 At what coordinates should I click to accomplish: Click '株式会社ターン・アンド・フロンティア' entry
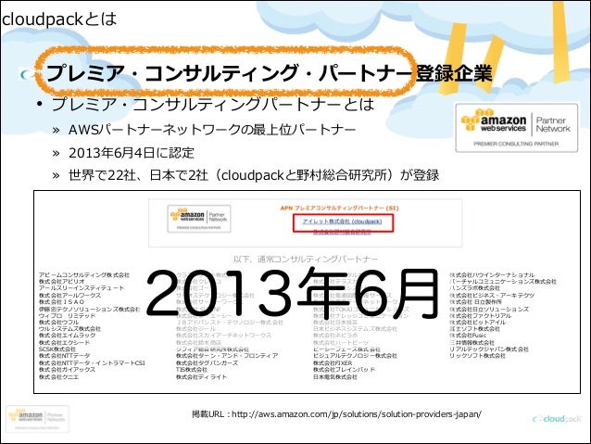[227, 356]
